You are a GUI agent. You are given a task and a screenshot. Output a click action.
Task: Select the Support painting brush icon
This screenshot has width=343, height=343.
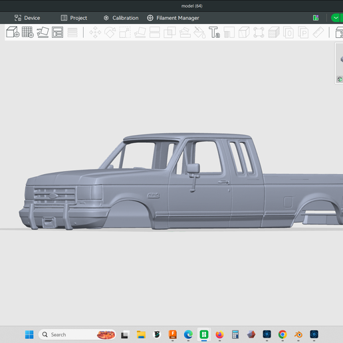[x=185, y=33]
